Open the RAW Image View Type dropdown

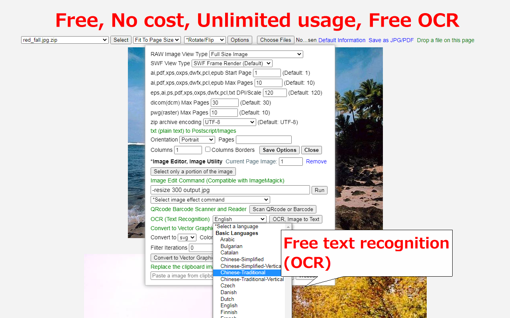coord(256,54)
